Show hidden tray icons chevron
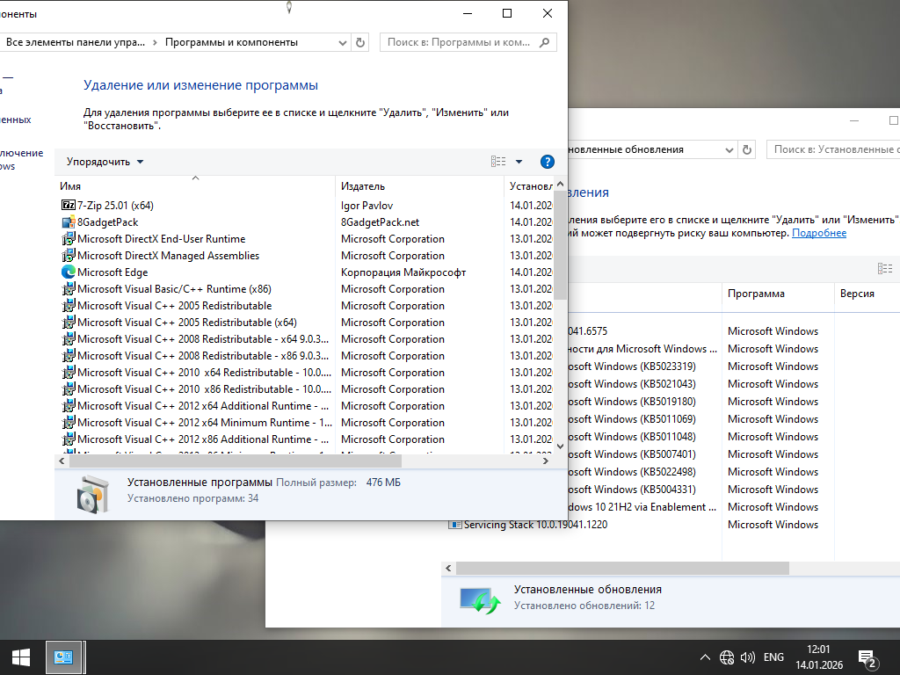The image size is (900, 675). tap(705, 657)
